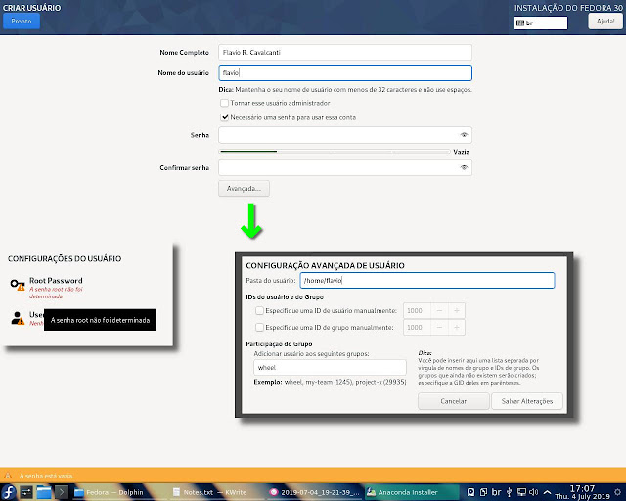Decrease the user ID value

439,311
